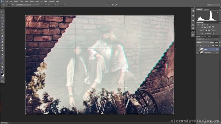Open the Window menu
Image resolution: width=221 pixels, height=124 pixels.
[x=51, y=1]
